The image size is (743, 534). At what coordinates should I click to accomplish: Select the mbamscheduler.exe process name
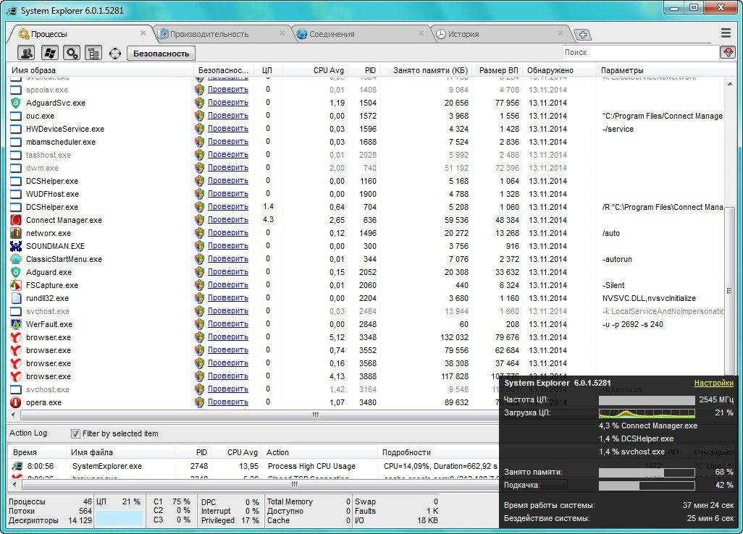tap(61, 142)
